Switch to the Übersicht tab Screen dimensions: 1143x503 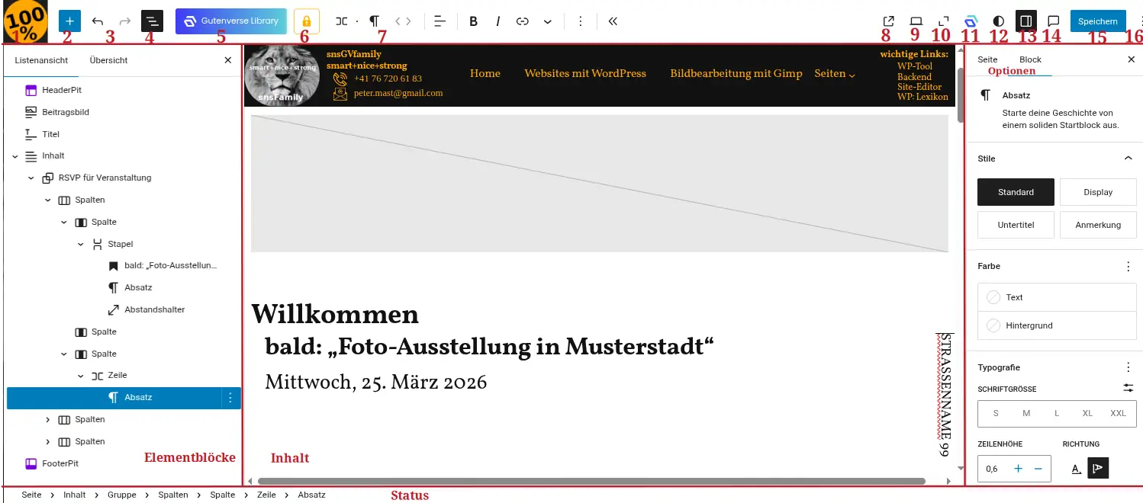(108, 60)
